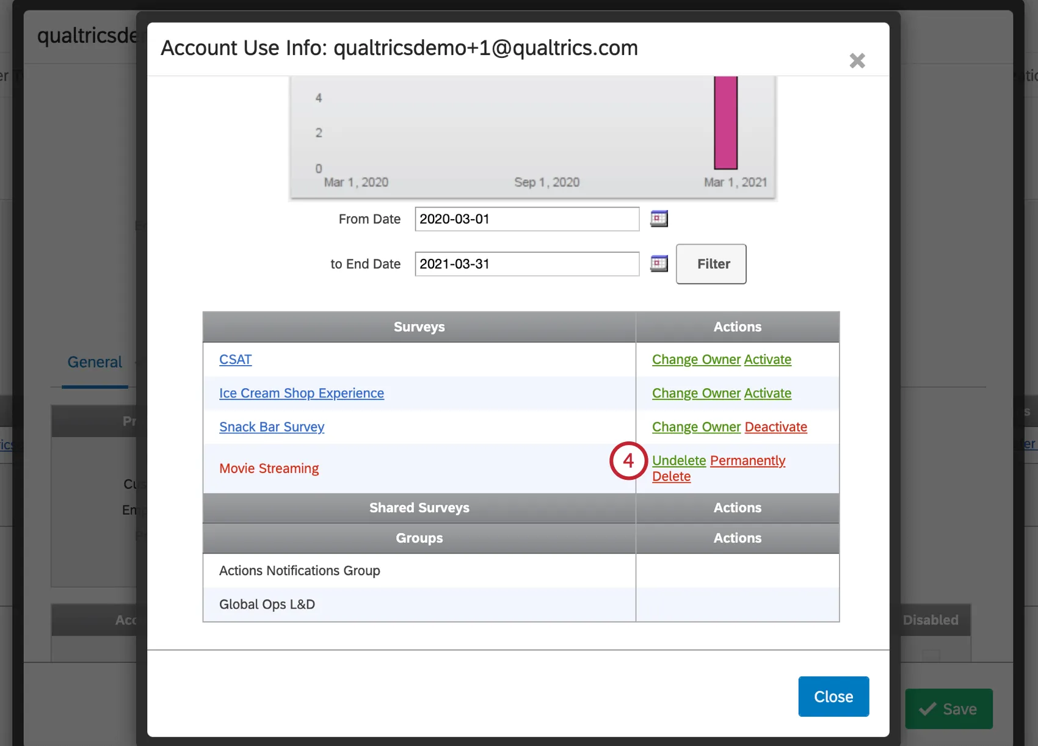This screenshot has height=746, width=1038.
Task: Activate the CSAT survey
Action: tap(768, 360)
